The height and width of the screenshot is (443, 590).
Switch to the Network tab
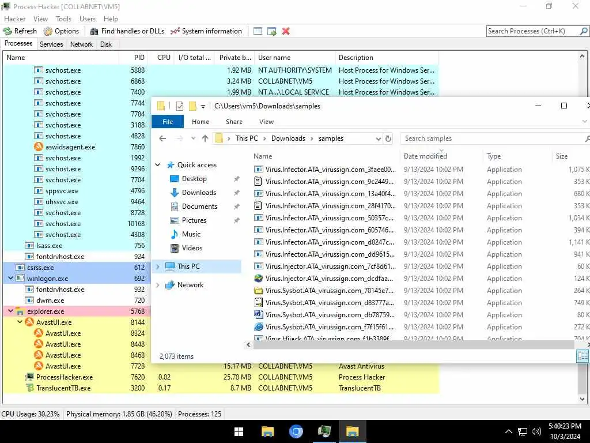click(81, 44)
